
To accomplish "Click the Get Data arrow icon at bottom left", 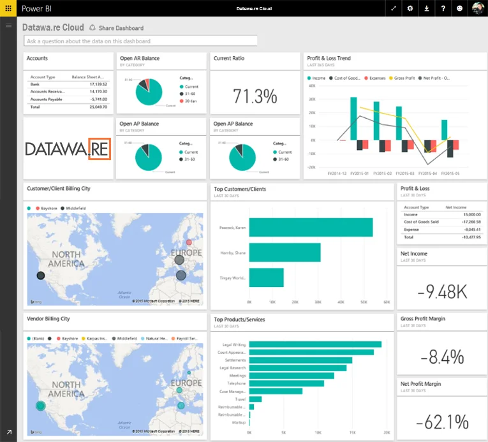I will pos(9,432).
